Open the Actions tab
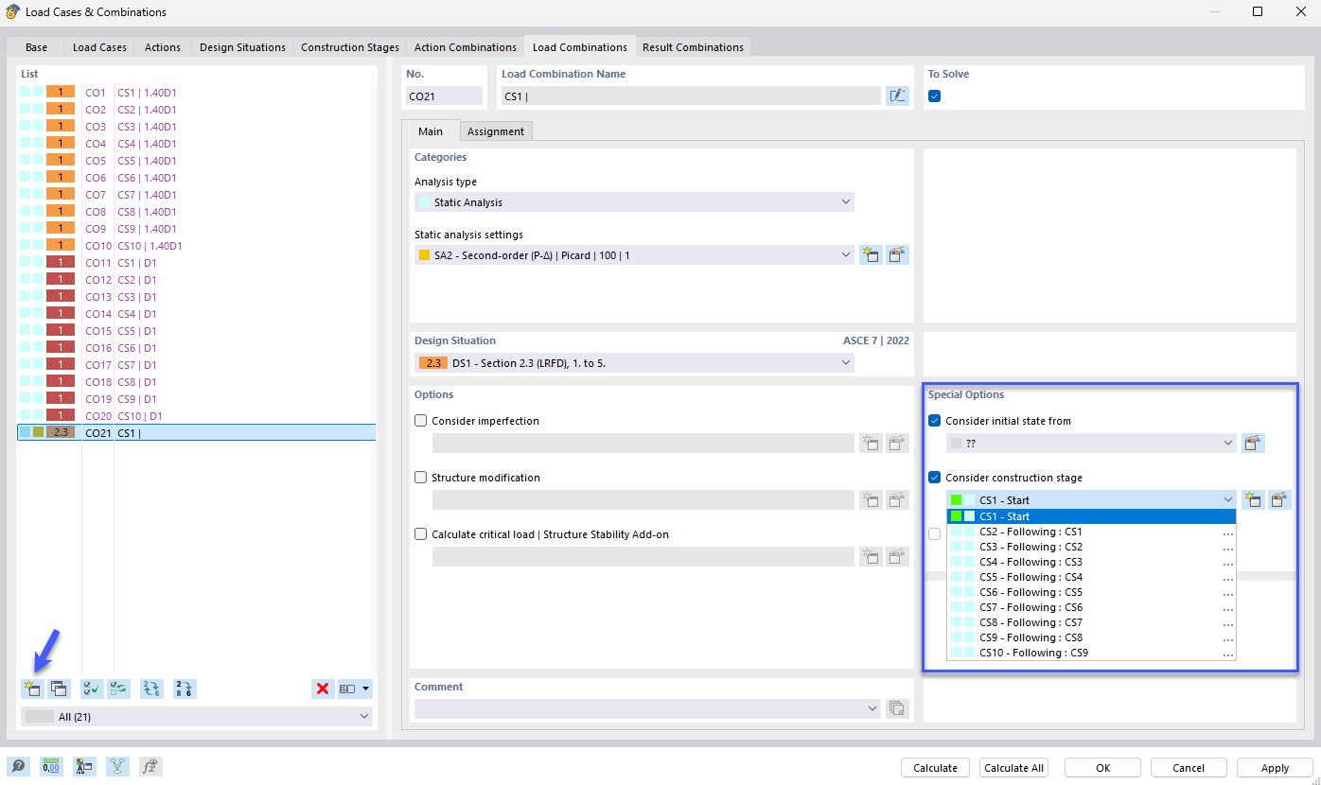The height and width of the screenshot is (785, 1321). [163, 47]
